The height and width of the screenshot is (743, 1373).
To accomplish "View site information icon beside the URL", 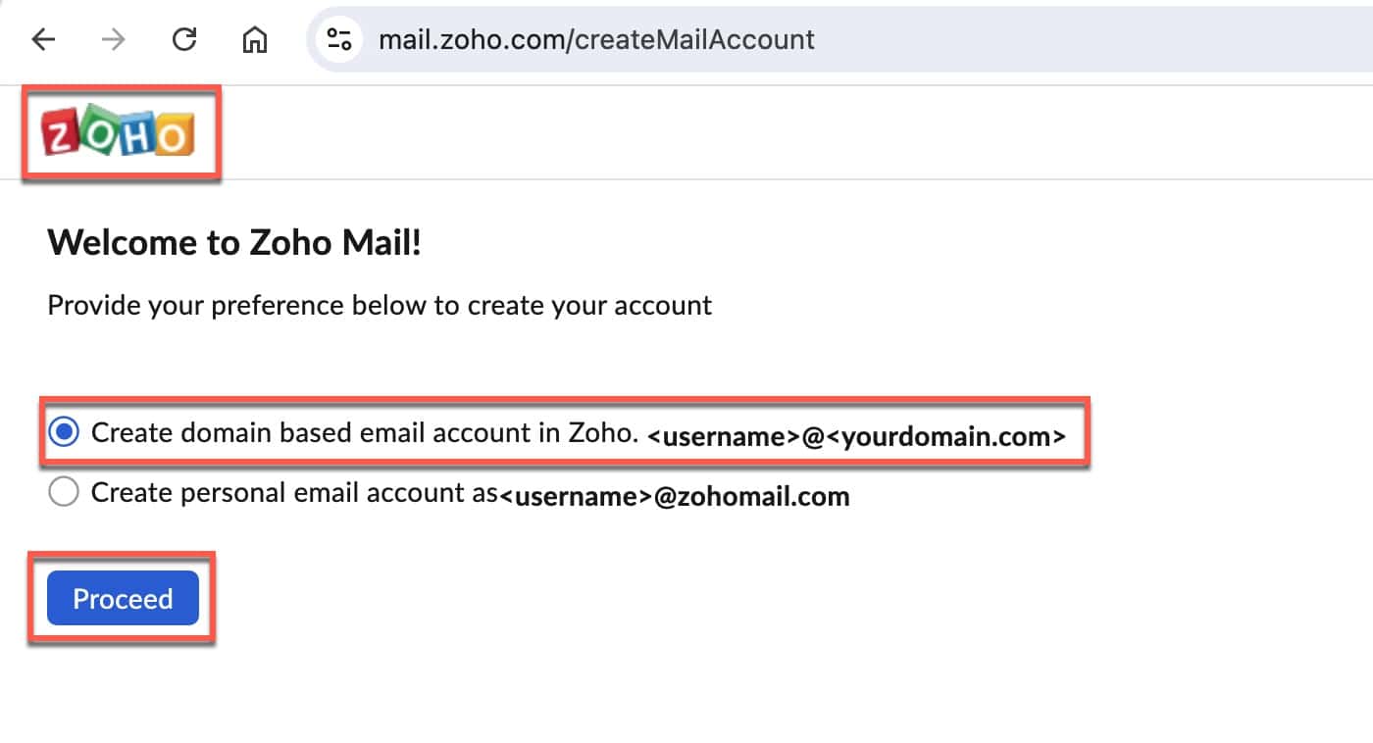I will coord(340,39).
